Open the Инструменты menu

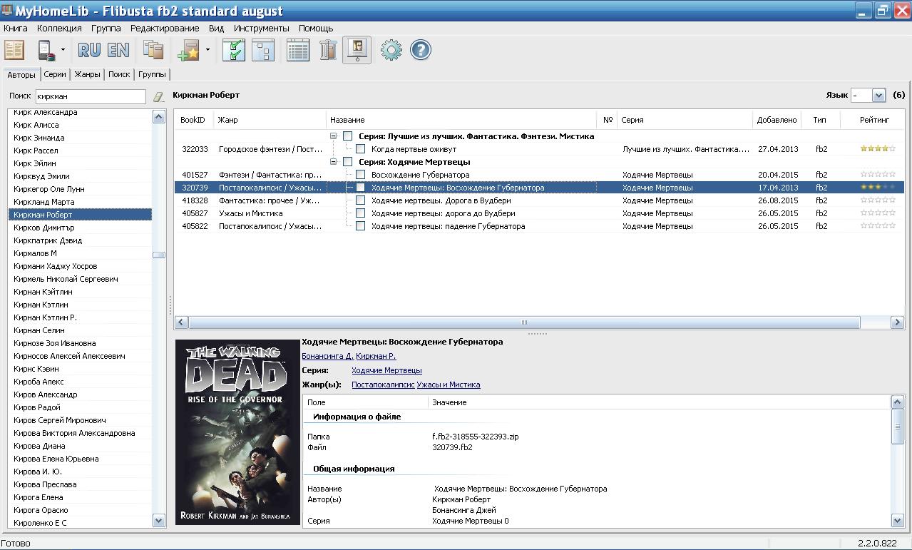261,29
